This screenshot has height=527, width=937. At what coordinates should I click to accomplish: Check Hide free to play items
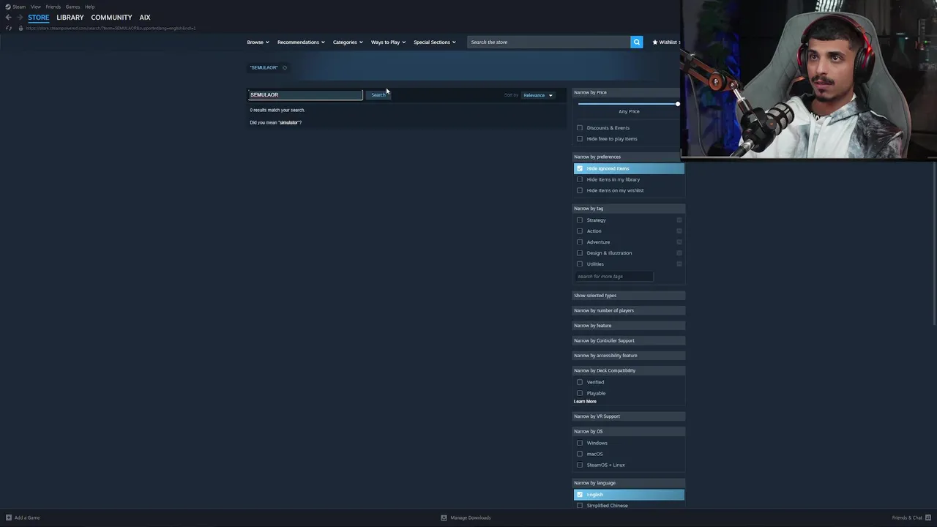[580, 138]
